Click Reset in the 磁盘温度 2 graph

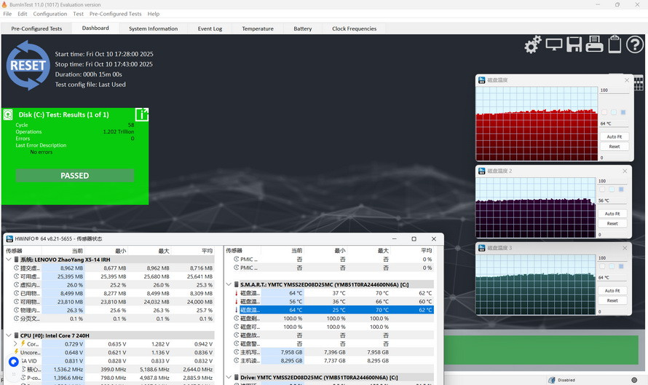(x=612, y=223)
